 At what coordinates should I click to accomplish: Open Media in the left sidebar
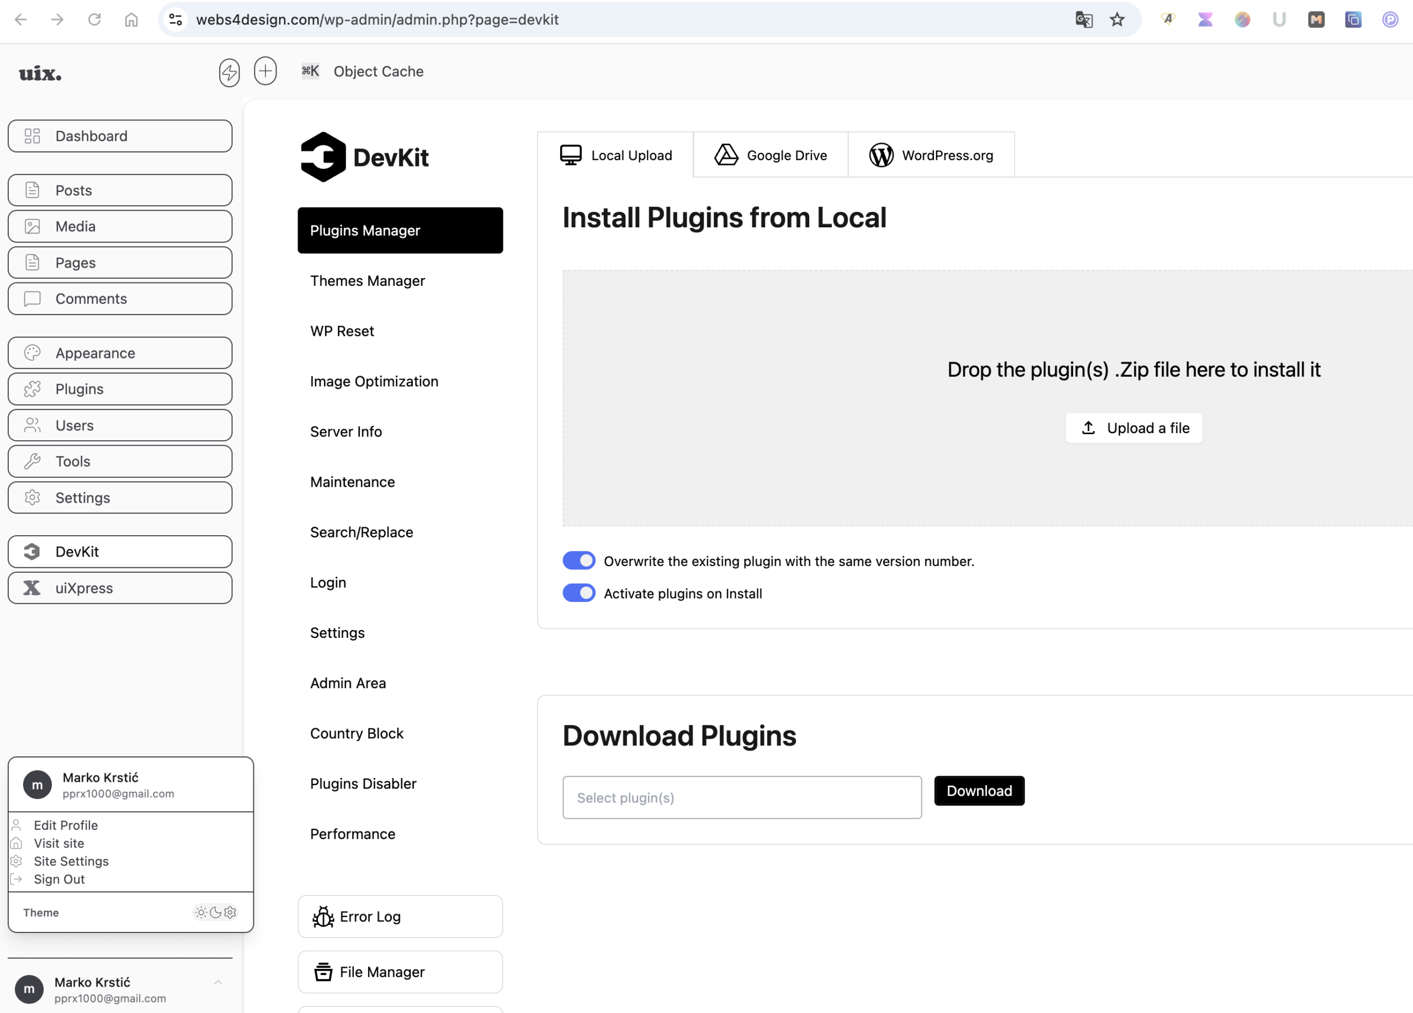tap(120, 226)
